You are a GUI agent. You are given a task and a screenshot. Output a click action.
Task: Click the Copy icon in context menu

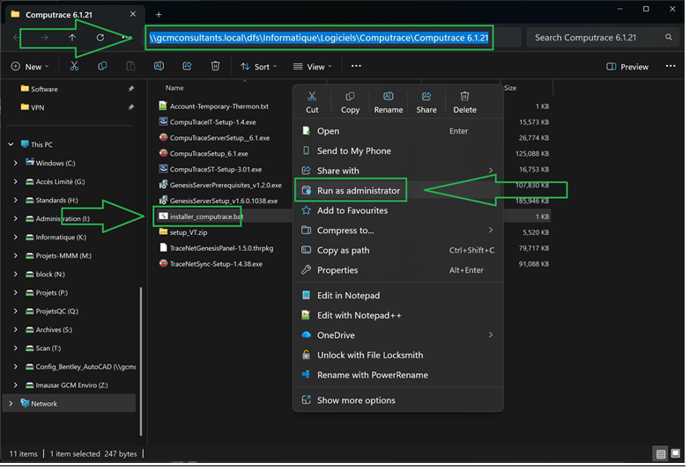pos(350,96)
